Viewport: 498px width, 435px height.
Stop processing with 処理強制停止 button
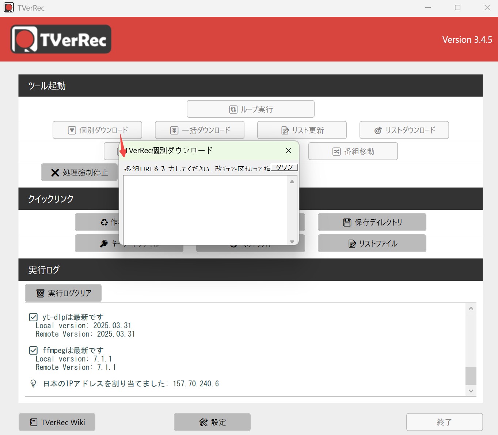[x=79, y=173]
